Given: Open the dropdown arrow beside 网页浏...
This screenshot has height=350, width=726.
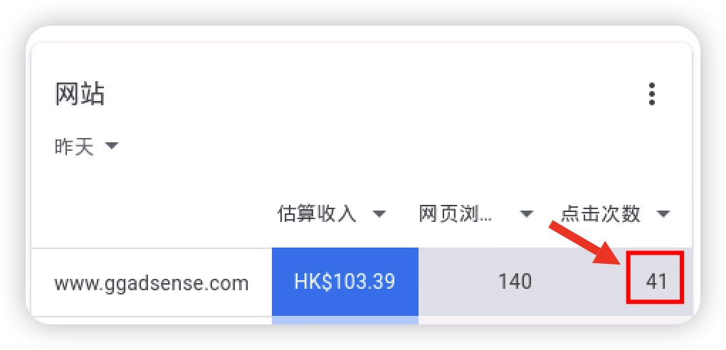Looking at the screenshot, I should tap(527, 214).
